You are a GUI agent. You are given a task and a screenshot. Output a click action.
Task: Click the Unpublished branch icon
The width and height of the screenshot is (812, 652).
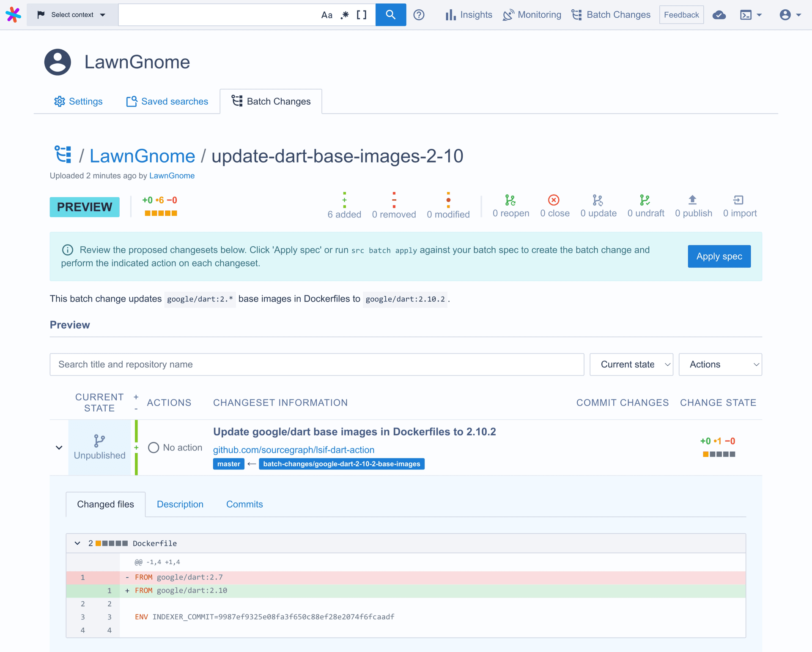click(x=99, y=441)
